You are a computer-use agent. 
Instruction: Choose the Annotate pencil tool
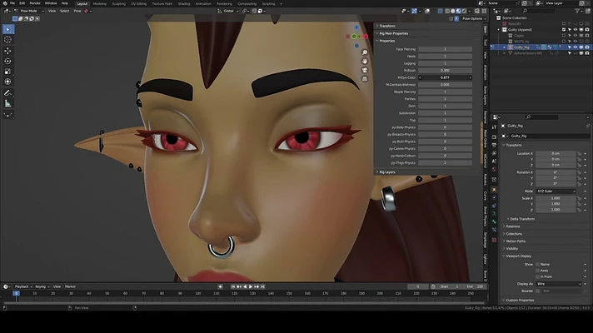(8, 92)
